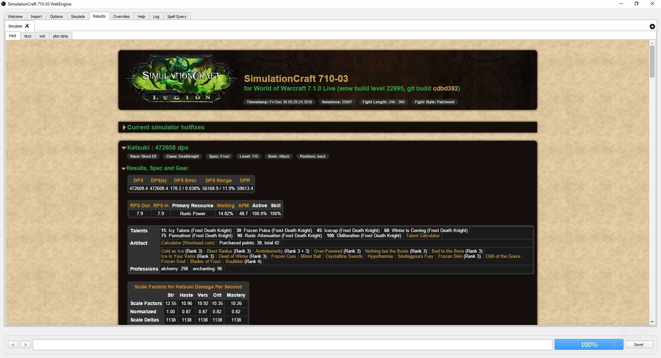Click Dead of Winter link
Image resolution: width=661 pixels, height=358 pixels.
tap(233, 256)
